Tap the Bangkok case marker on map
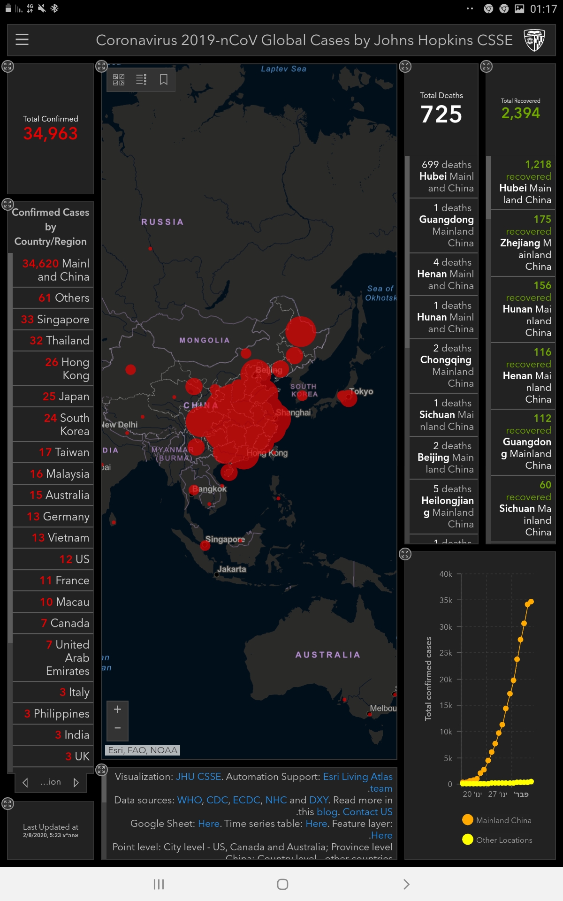Viewport: 563px width, 901px height. pos(194,490)
